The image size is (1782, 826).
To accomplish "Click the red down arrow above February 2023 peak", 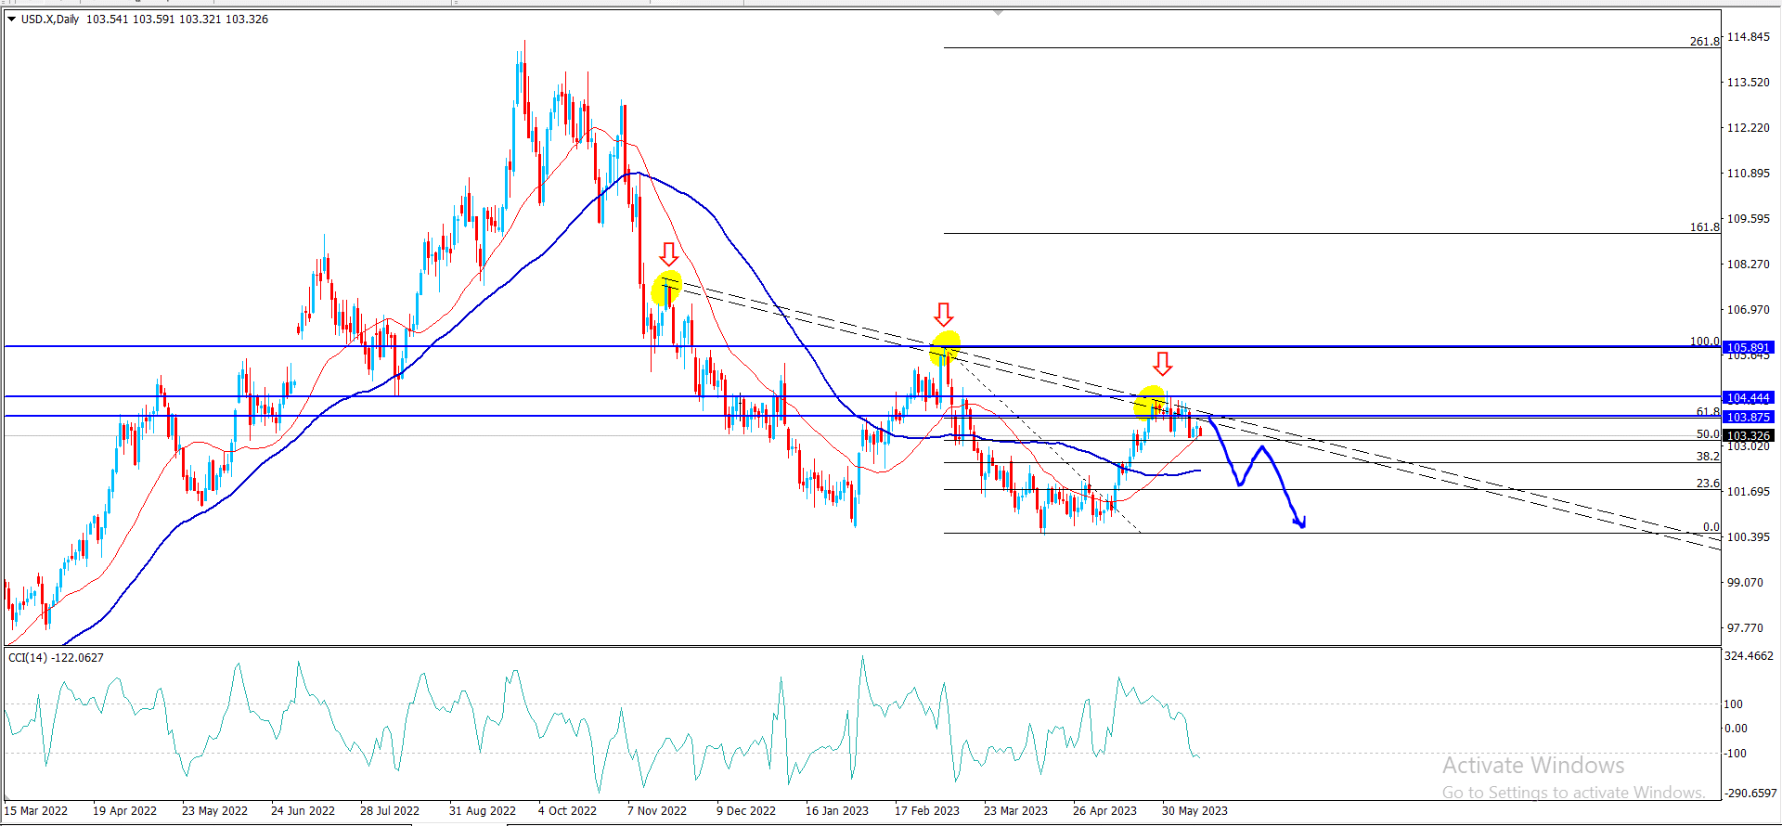I will pos(944,314).
